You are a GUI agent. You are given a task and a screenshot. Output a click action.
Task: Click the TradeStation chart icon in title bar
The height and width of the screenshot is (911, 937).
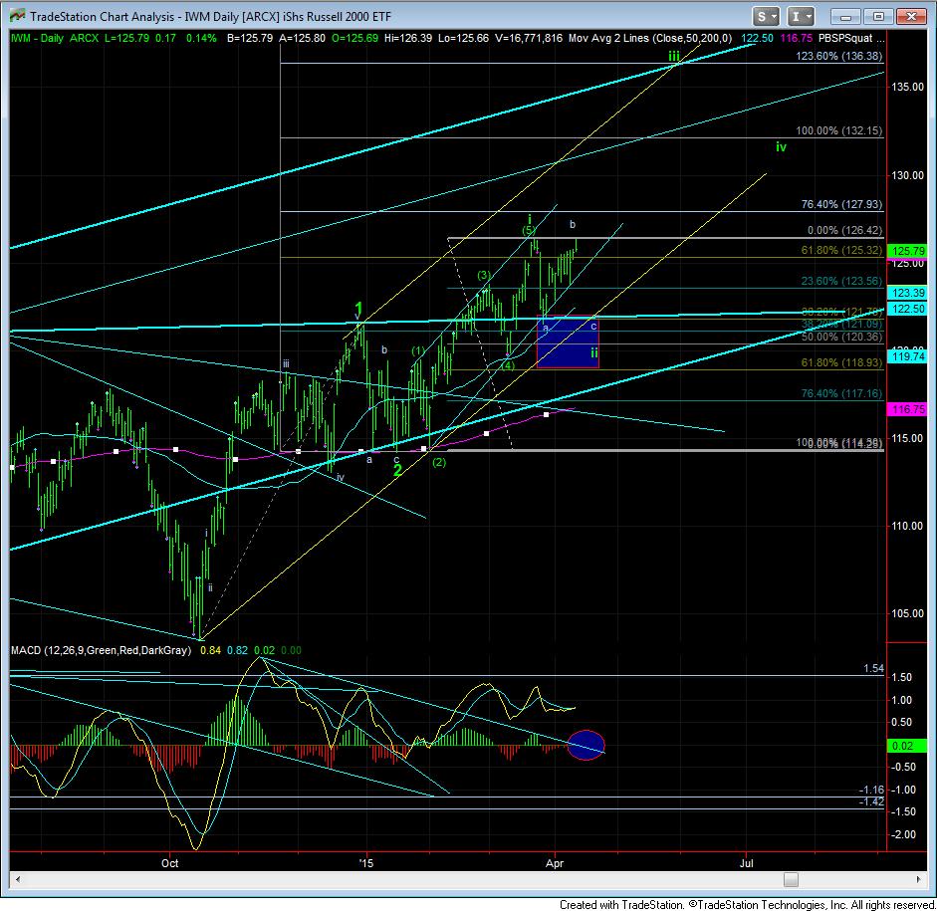point(17,16)
